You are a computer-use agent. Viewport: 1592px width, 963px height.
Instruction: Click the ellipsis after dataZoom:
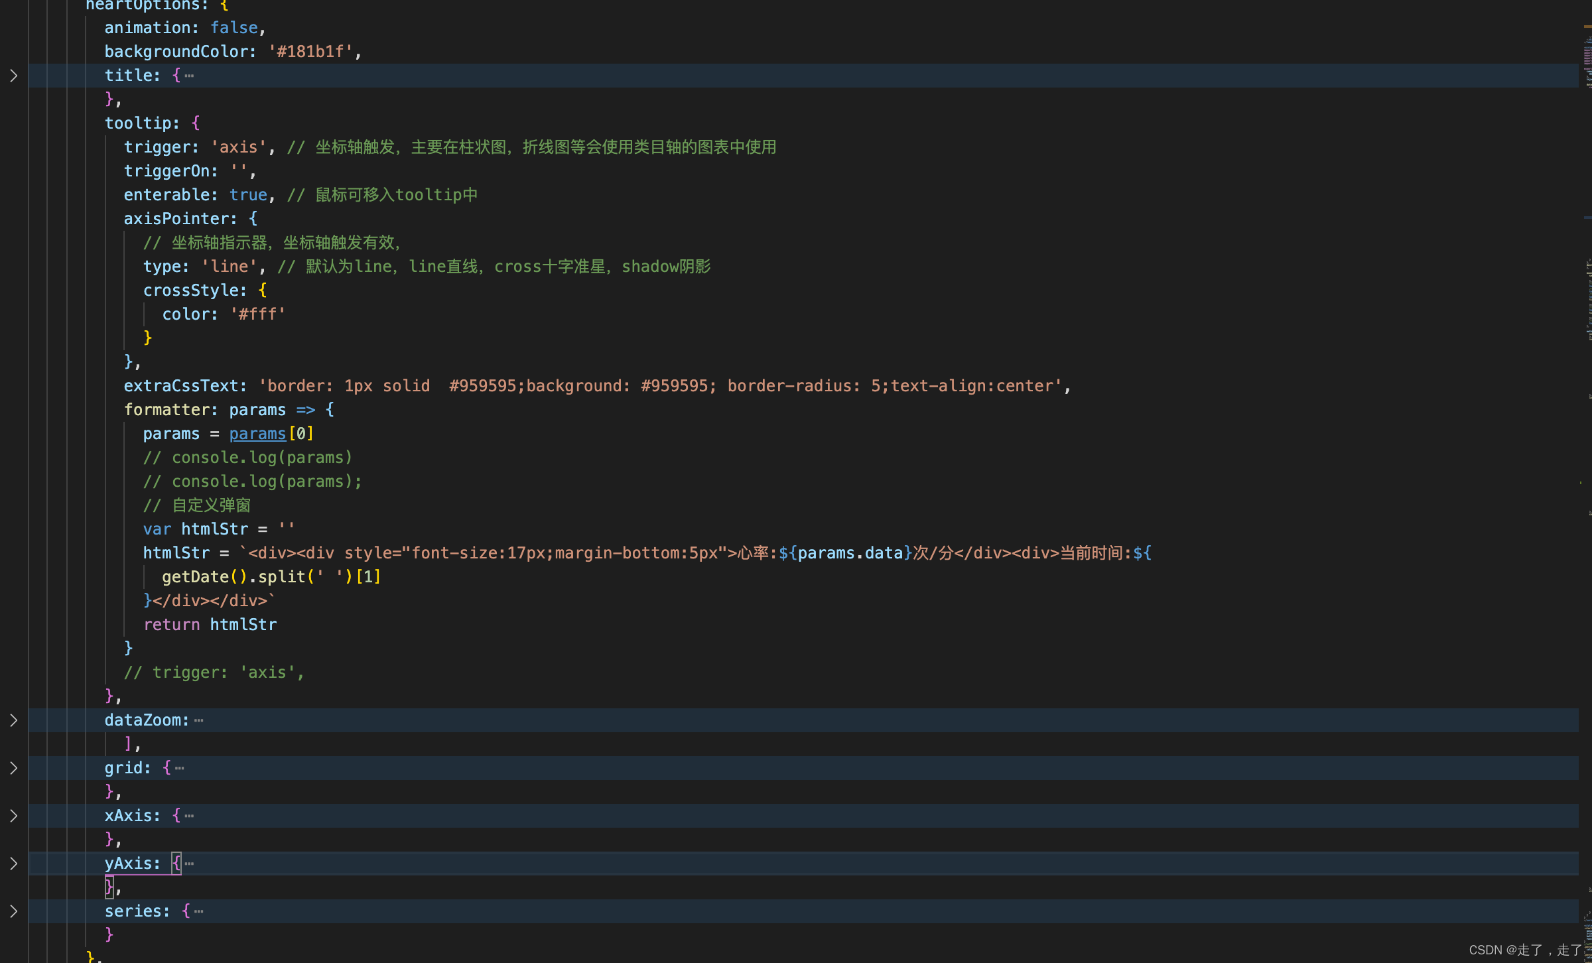click(199, 721)
